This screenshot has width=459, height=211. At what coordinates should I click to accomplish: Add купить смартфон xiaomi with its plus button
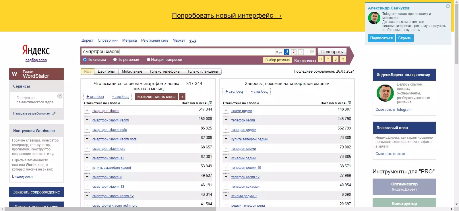(x=87, y=167)
